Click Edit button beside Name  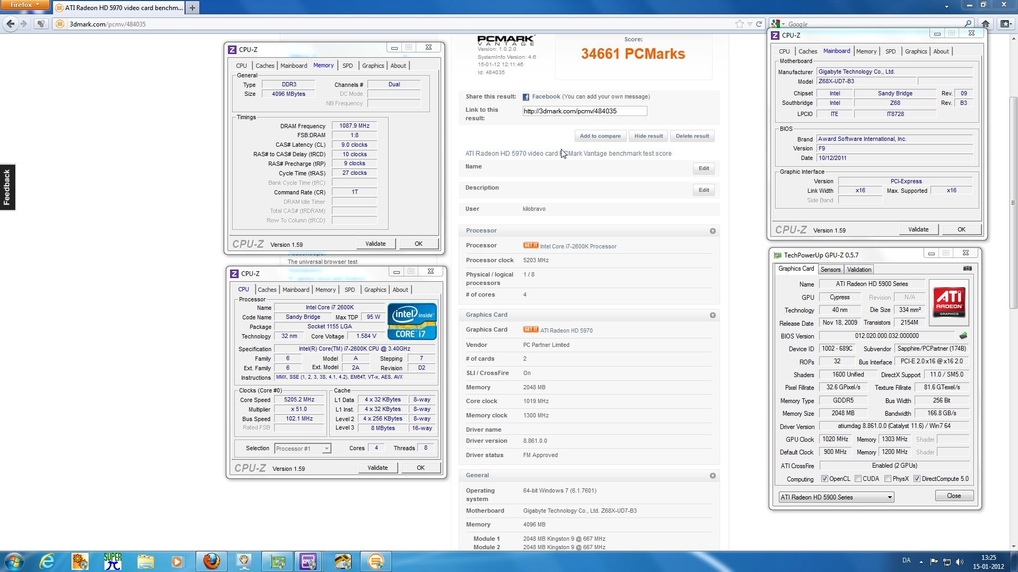[x=704, y=168]
